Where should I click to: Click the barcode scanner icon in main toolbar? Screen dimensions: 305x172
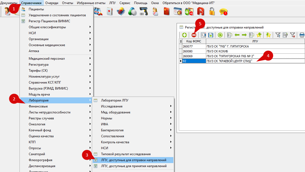click(144, 11)
